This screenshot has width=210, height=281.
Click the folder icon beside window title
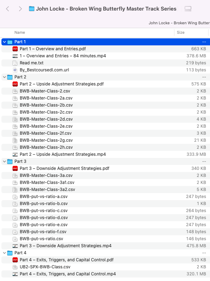[x=32, y=8]
